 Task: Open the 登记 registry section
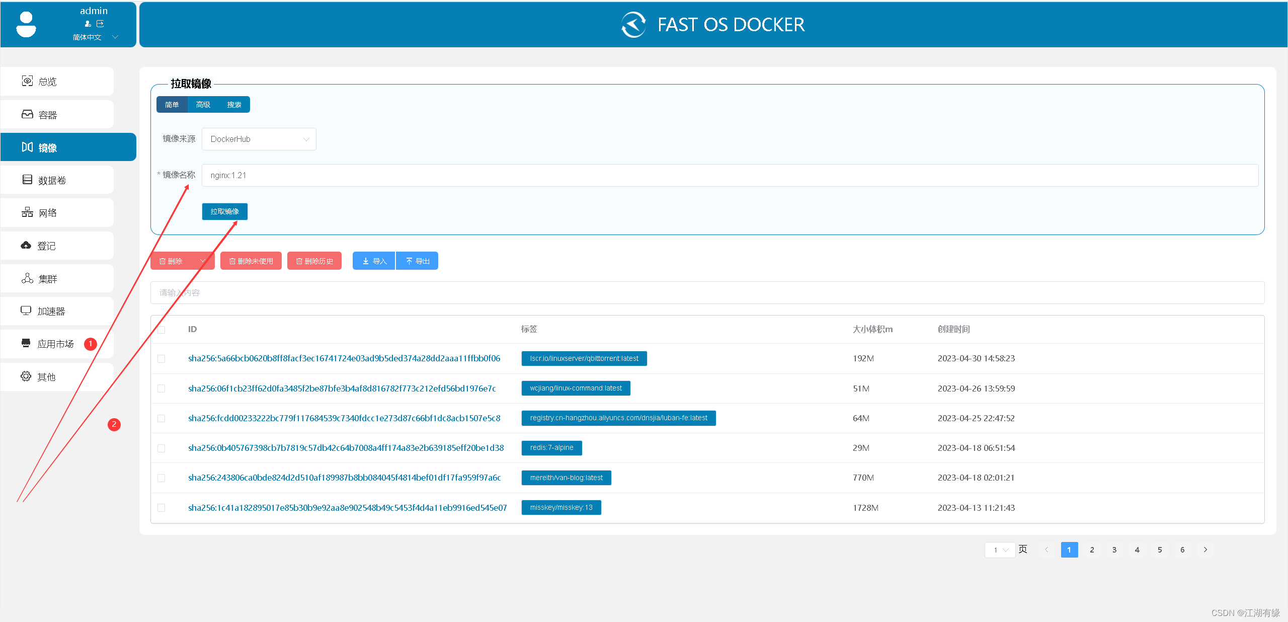point(57,245)
